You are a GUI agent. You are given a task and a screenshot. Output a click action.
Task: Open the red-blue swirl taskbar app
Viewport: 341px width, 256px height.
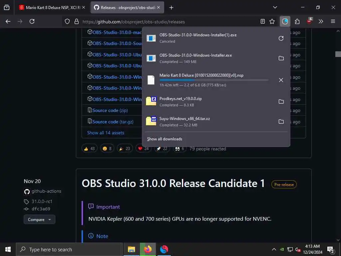pyautogui.click(x=164, y=249)
